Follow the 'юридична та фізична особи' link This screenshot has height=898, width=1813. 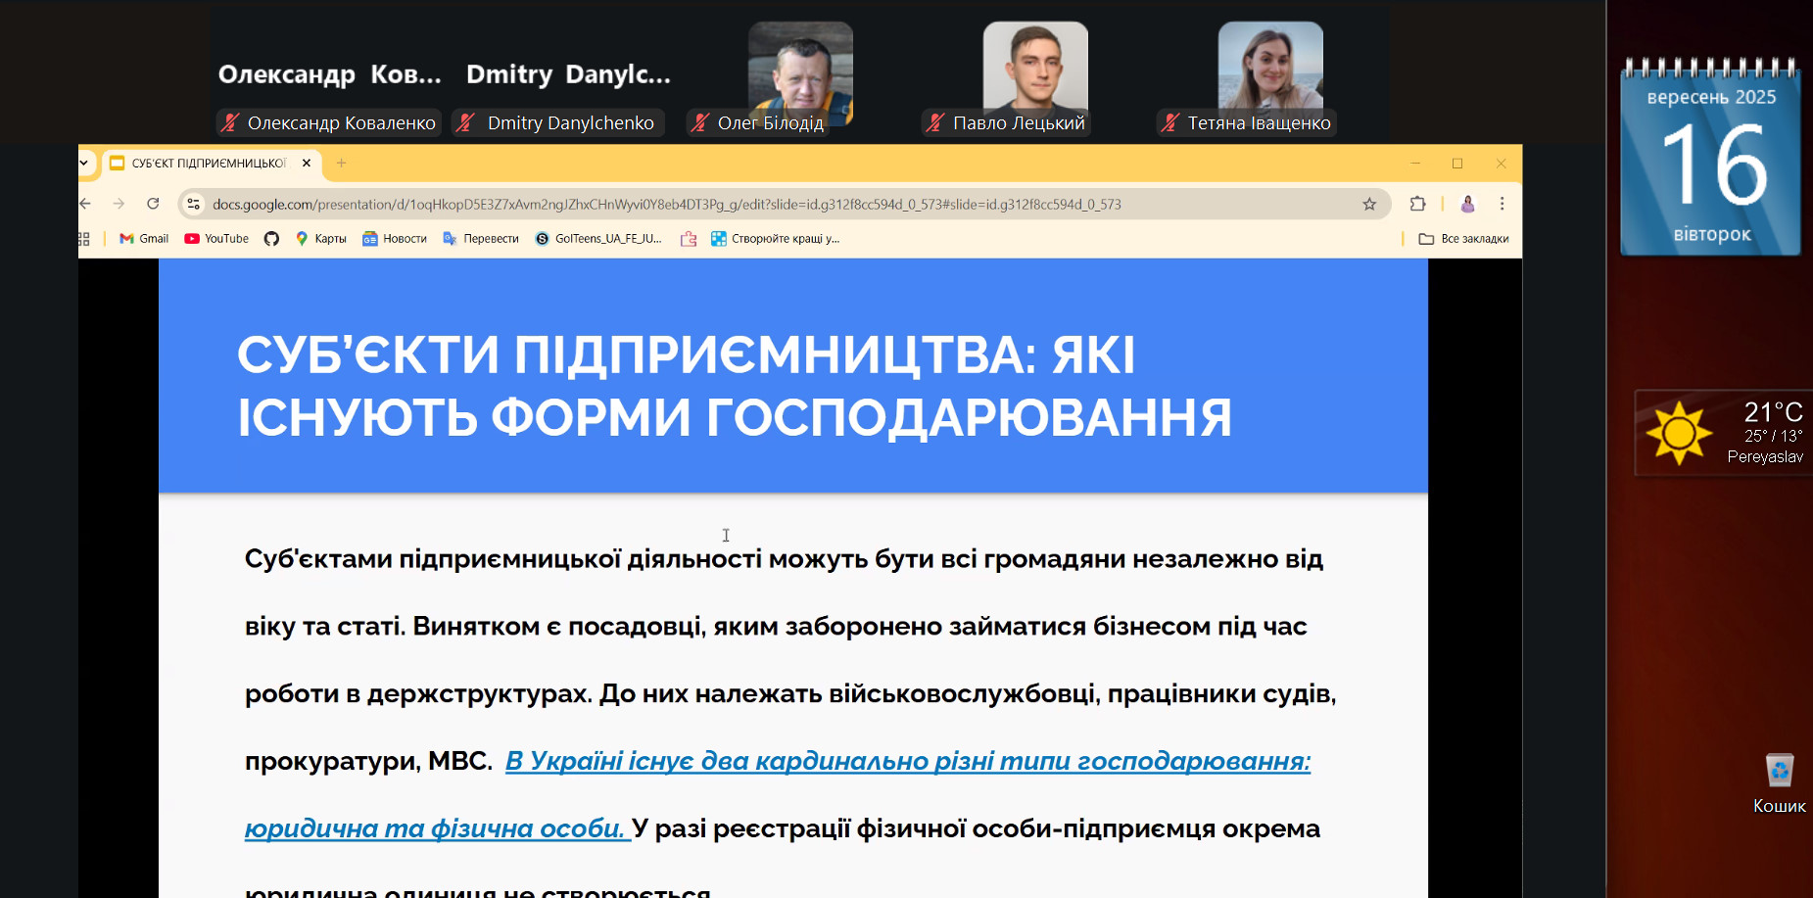coord(435,828)
